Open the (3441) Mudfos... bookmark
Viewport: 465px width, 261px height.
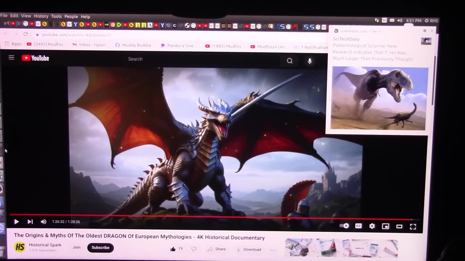[46, 44]
